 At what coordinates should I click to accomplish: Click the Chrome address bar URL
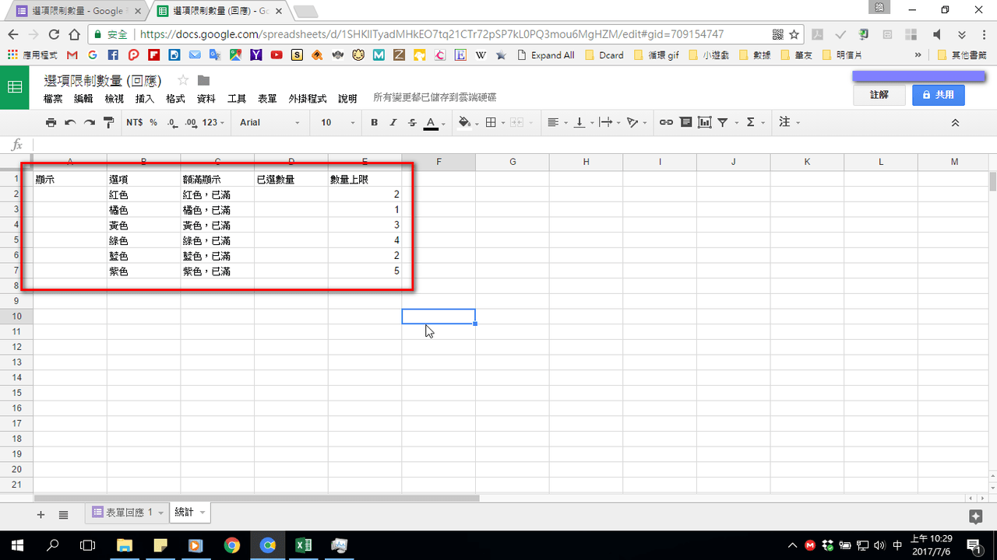[x=432, y=34]
